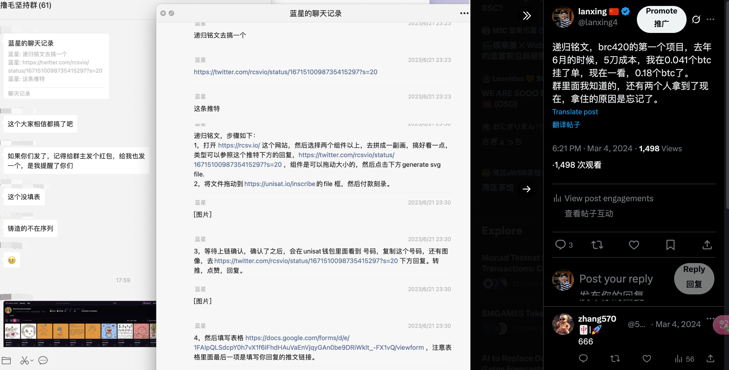Open the folder file icon in the chat toolbar
Screen dimensions: 729x370
coord(6,360)
